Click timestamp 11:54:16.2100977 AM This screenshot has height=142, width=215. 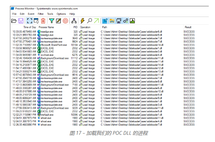click(x=24, y=65)
